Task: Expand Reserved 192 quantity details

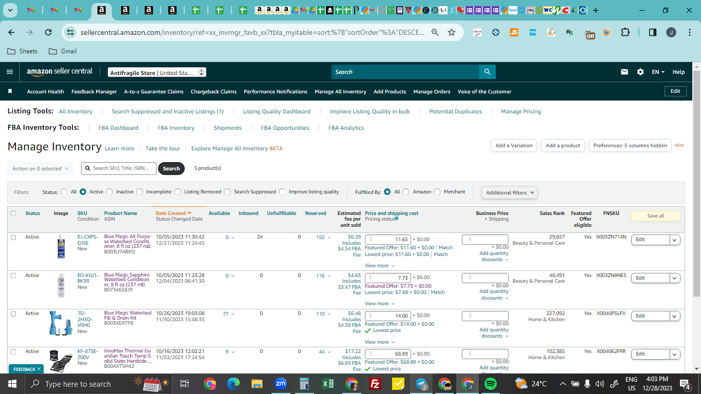Action: pos(323,238)
